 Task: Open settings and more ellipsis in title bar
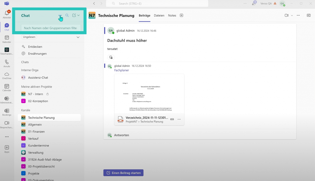[245, 3]
